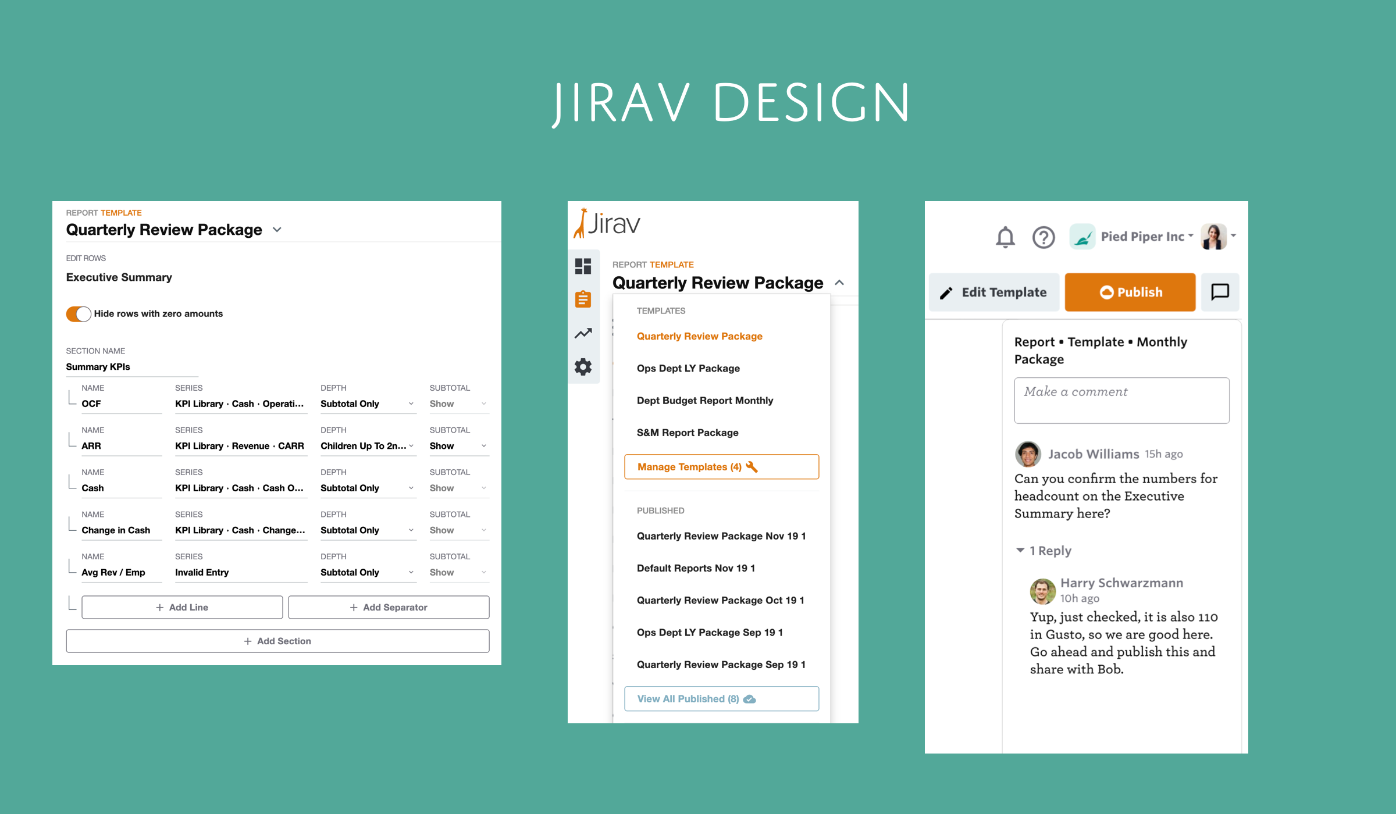
Task: Click the Pied Piper company logo
Action: 1082,237
